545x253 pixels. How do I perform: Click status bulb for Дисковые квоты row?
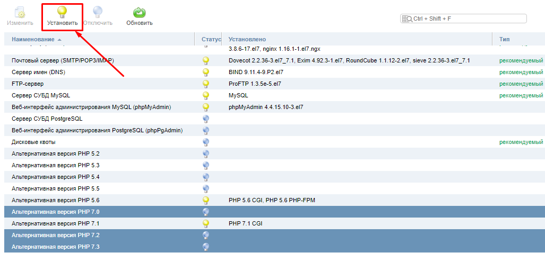(x=206, y=142)
